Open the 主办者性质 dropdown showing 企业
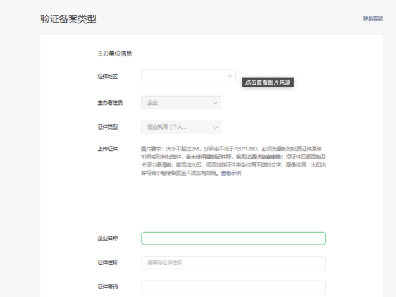396x297 pixels. click(x=181, y=103)
